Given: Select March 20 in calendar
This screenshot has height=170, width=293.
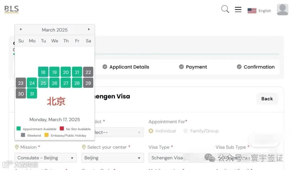Looking at the screenshot, I should (66, 72).
